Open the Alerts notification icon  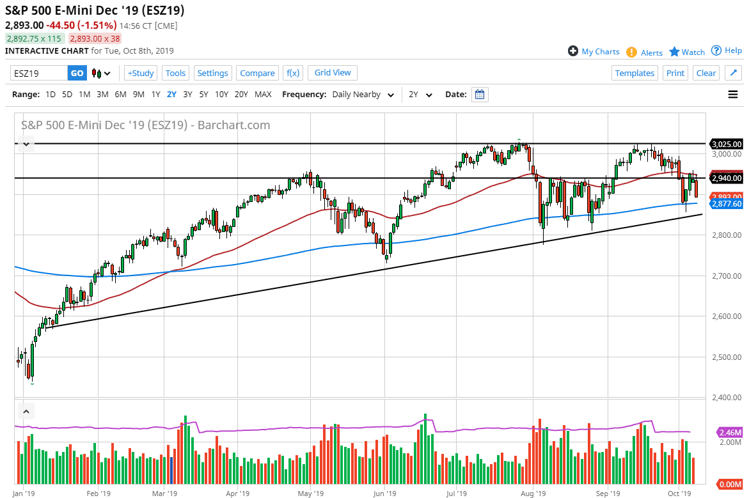(632, 52)
